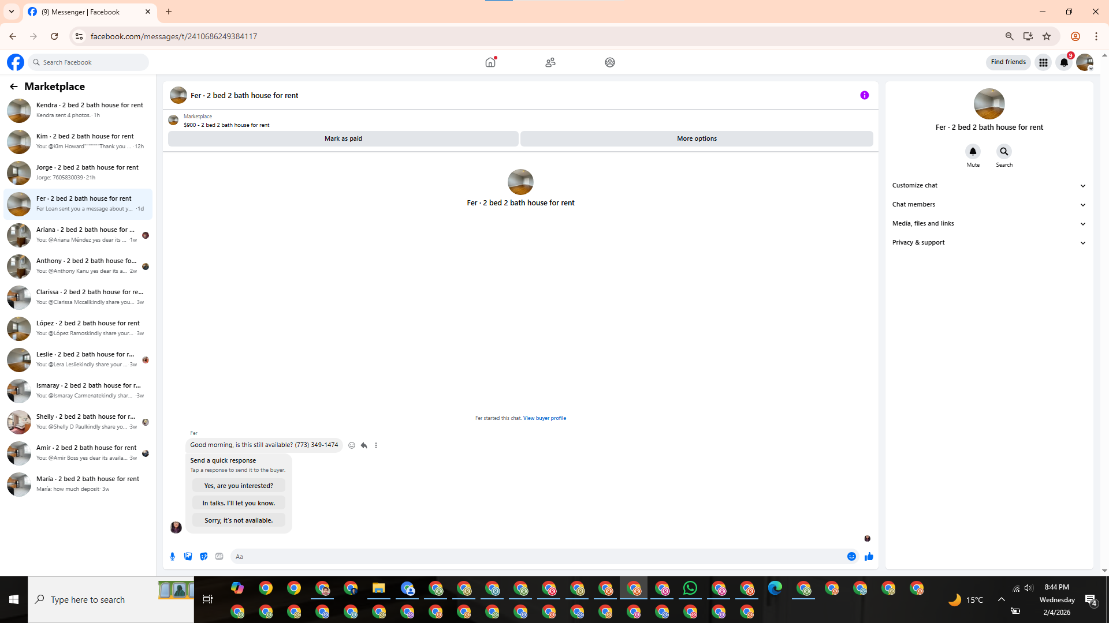Expand Privacy & support section
The image size is (1109, 623).
(x=989, y=243)
